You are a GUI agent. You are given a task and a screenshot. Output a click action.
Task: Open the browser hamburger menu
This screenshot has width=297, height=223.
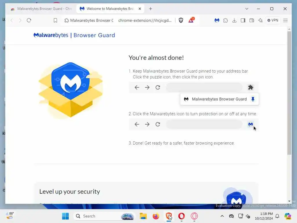pyautogui.click(x=285, y=20)
